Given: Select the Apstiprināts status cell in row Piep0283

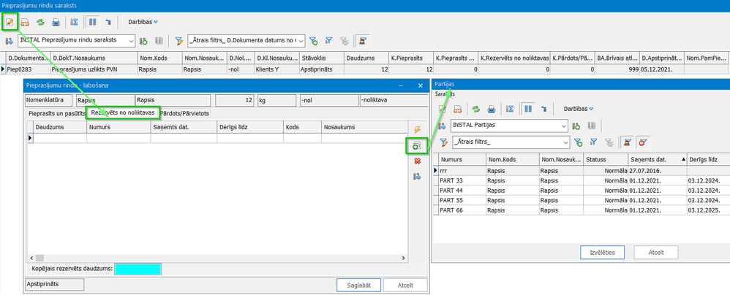Looking at the screenshot, I should [x=321, y=69].
